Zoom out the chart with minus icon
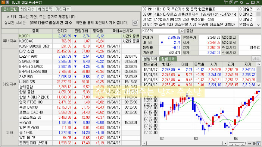Screen dimensions: 262x147 point(250,144)
